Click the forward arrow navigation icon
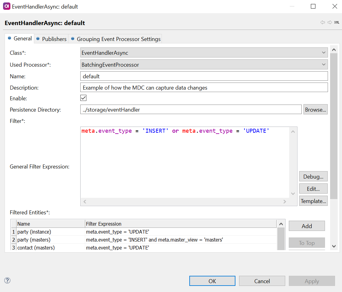This screenshot has height=292, width=342. point(329,22)
